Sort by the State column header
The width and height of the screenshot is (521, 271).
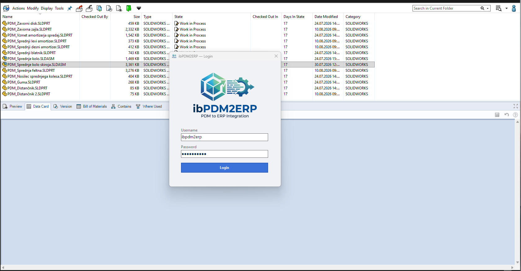coord(211,17)
